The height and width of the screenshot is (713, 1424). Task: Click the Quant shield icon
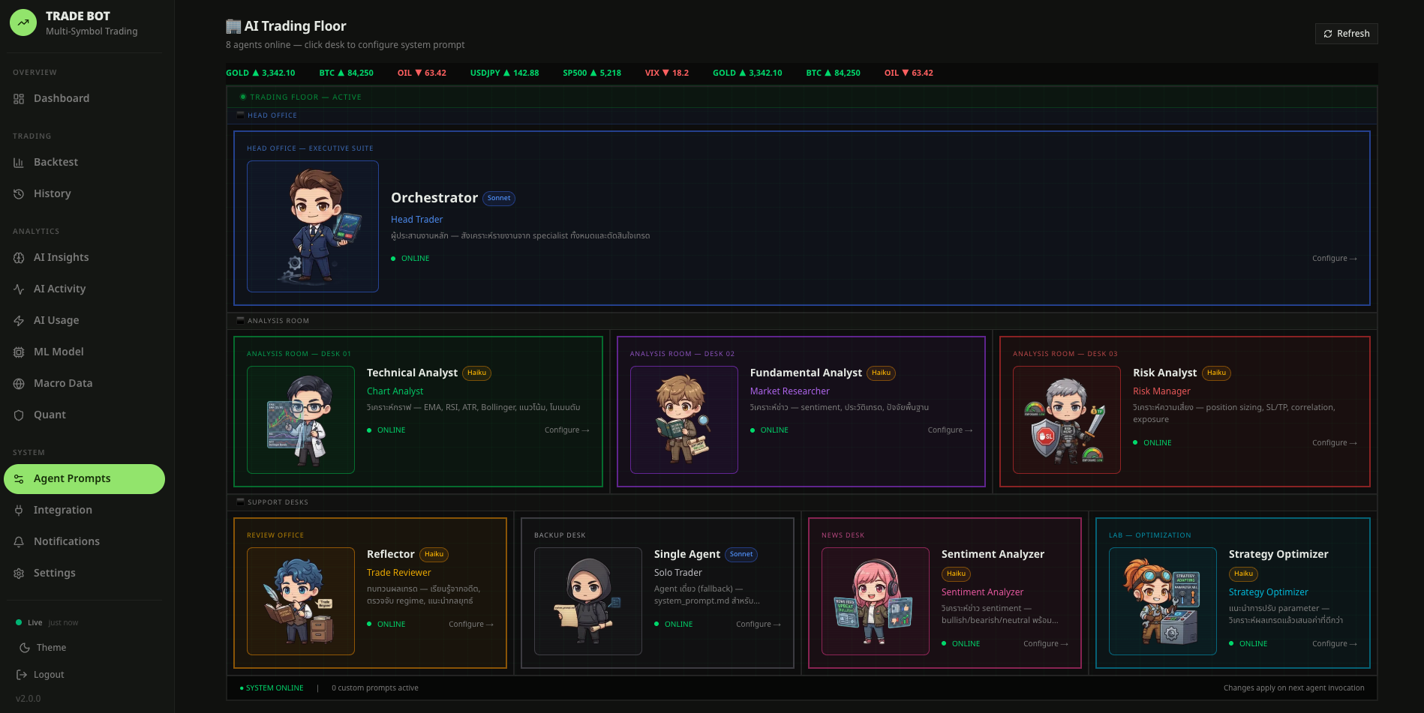(19, 415)
